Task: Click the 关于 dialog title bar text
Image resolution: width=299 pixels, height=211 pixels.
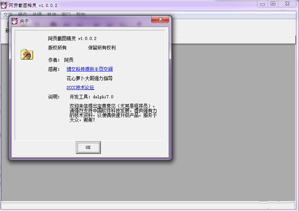Action: 24,21
